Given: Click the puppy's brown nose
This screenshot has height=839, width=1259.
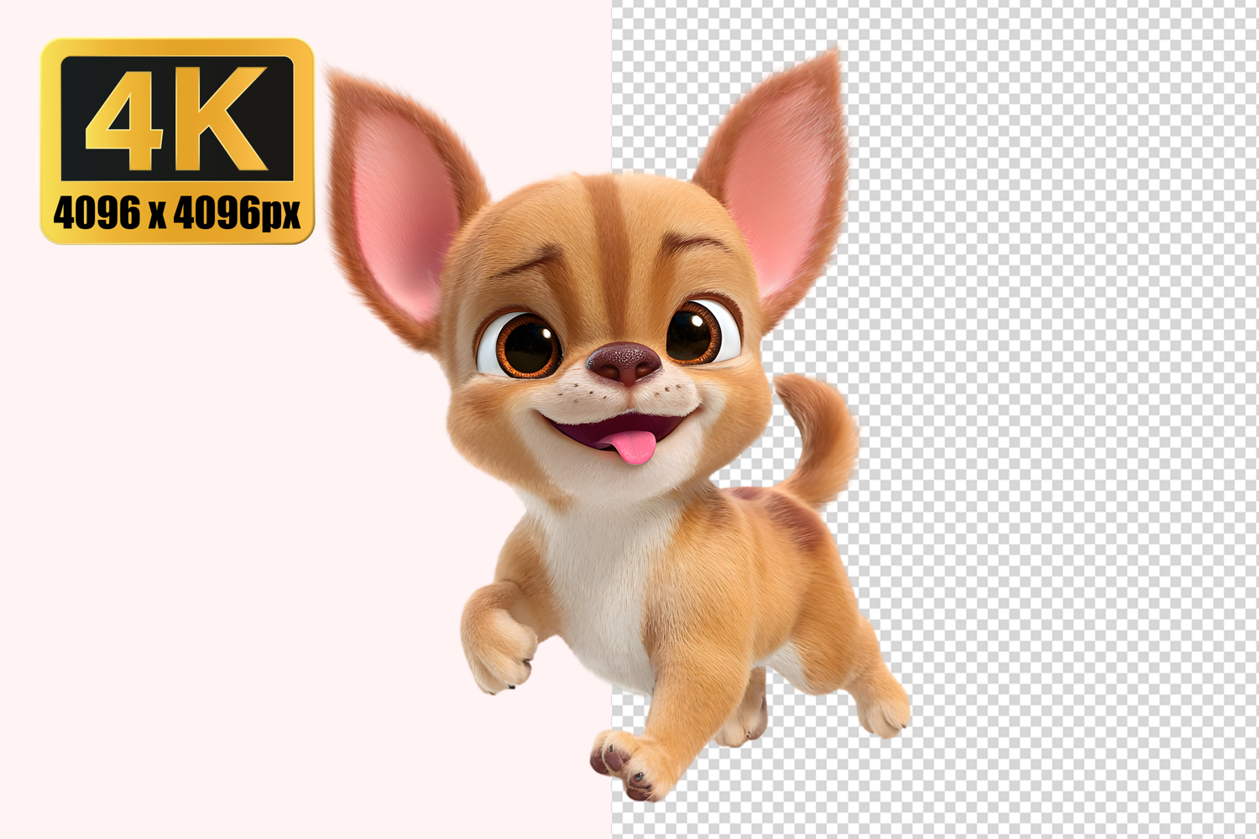Looking at the screenshot, I should click(625, 362).
